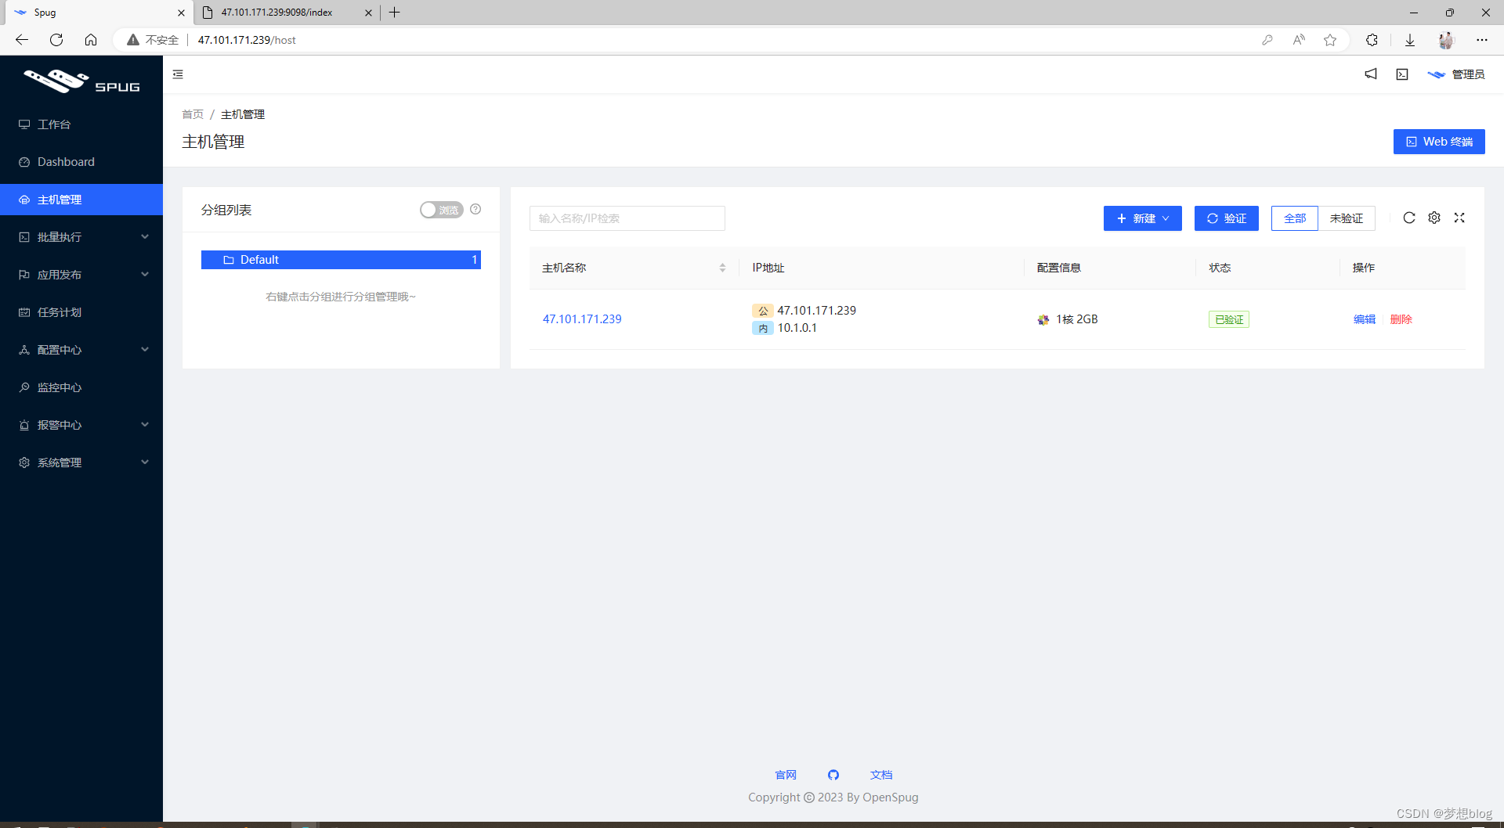Click the 不安全 site security warning
This screenshot has width=1504, height=828.
click(154, 40)
